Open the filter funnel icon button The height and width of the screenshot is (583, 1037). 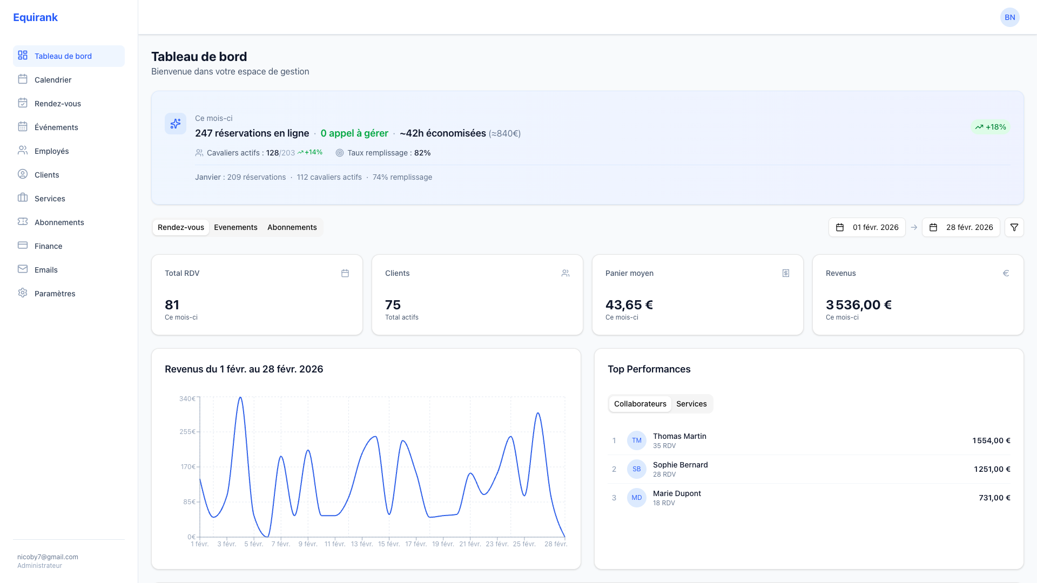(x=1014, y=227)
